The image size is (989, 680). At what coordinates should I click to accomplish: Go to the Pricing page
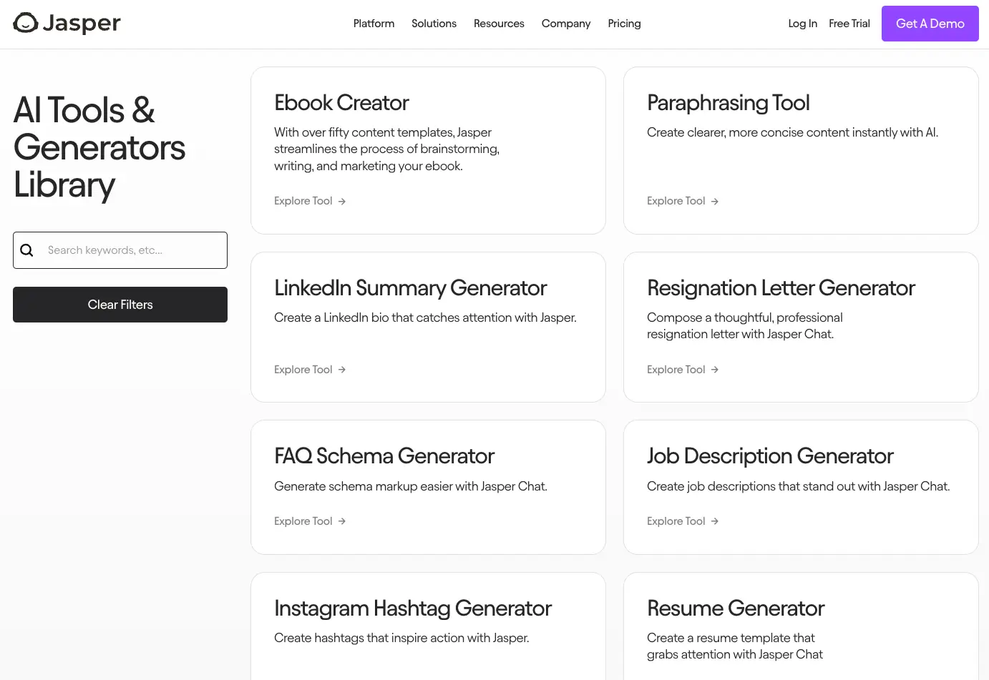(624, 24)
